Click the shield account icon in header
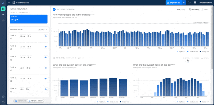Screen dimensions: 214x105 (195, 2)
